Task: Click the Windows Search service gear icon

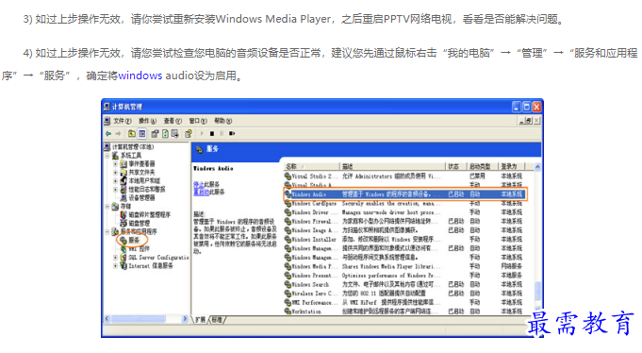Action: [x=288, y=284]
